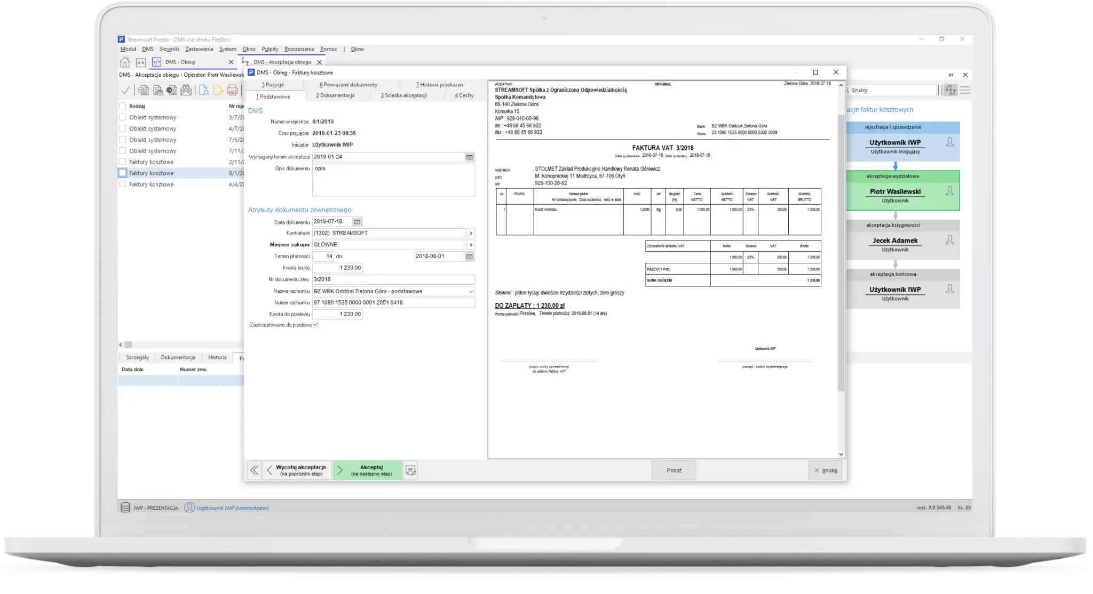Viewport: 1093px width, 594px height.
Task: Open calendar for Wymagany termin akceptacji
Action: [469, 157]
